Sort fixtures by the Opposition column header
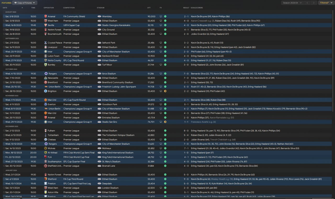The height and width of the screenshot is (199, 335). [49, 8]
